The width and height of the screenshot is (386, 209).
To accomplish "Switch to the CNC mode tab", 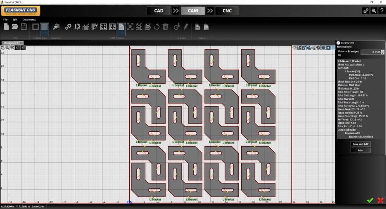I will (227, 11).
